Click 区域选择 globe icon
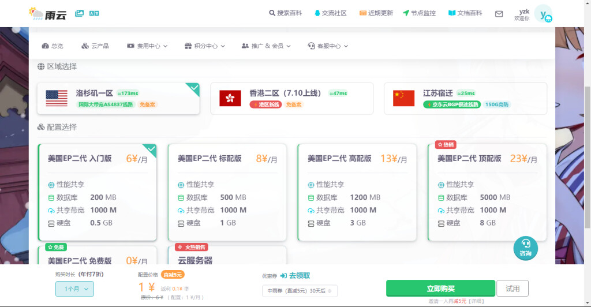 (x=41, y=67)
